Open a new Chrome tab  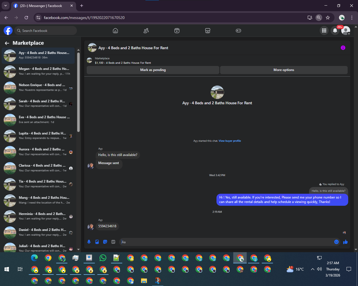(x=82, y=6)
